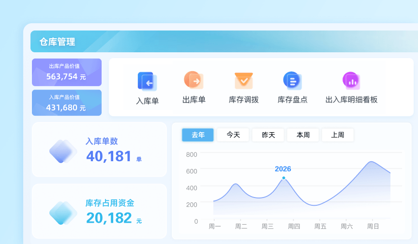The height and width of the screenshot is (244, 418).
Task: Click the 周六 axis label
Action: tap(346, 227)
